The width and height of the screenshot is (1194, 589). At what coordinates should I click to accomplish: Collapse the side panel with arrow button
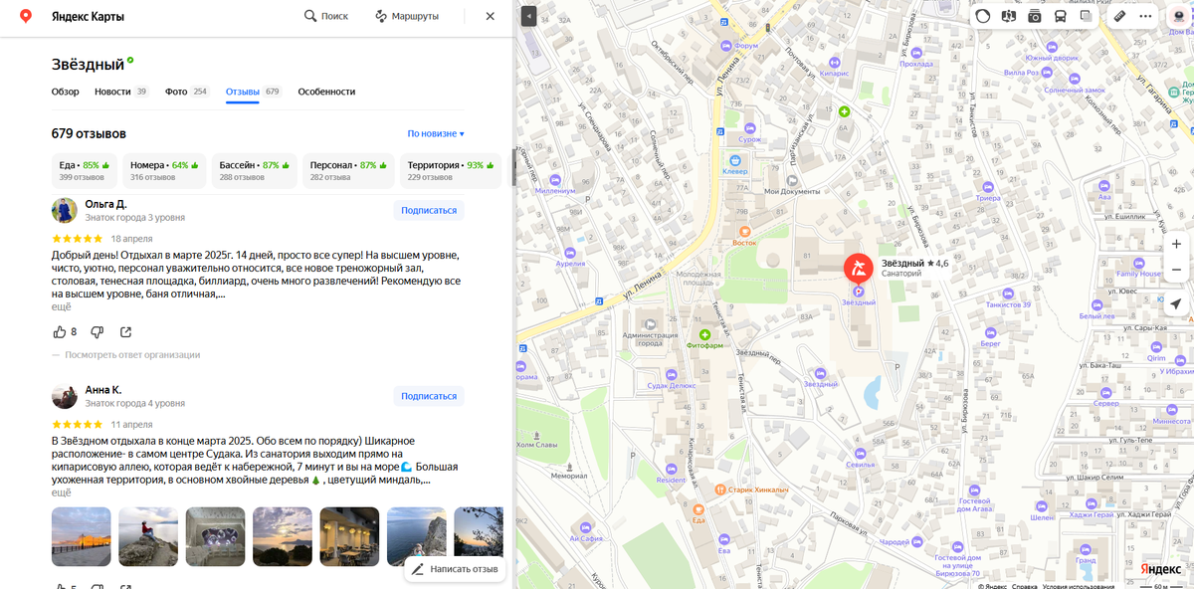tap(528, 16)
